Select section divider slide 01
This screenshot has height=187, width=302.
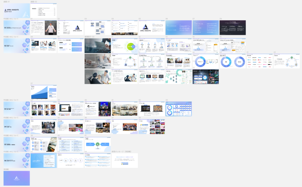pos(16,28)
